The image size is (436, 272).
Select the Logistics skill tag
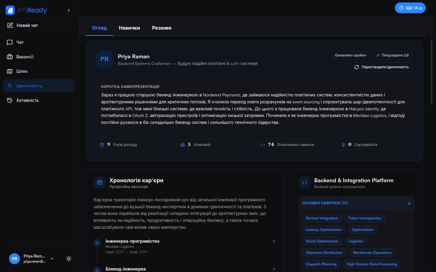coord(356,241)
